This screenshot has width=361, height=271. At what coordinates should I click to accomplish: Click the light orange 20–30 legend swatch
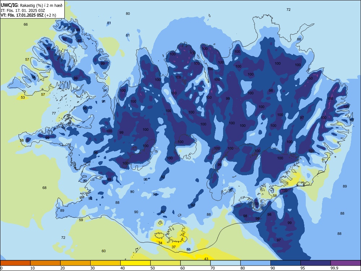[x=75, y=263]
